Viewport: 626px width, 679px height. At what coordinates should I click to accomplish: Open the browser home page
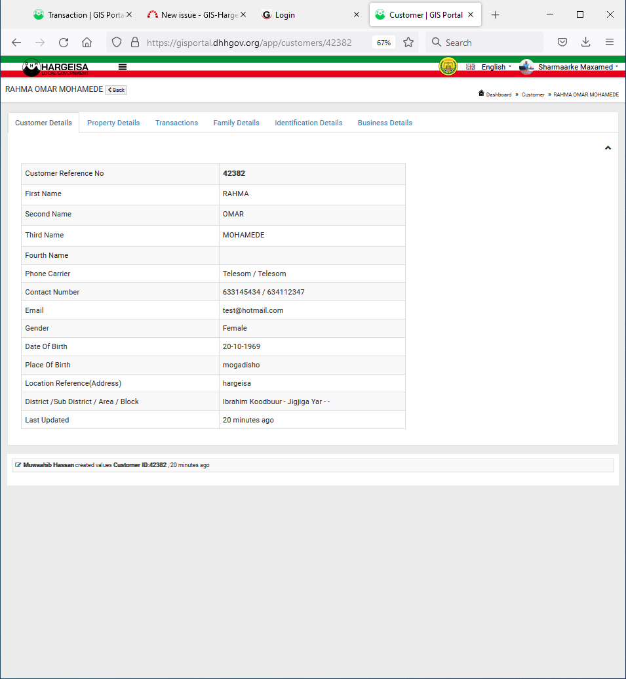click(x=87, y=43)
